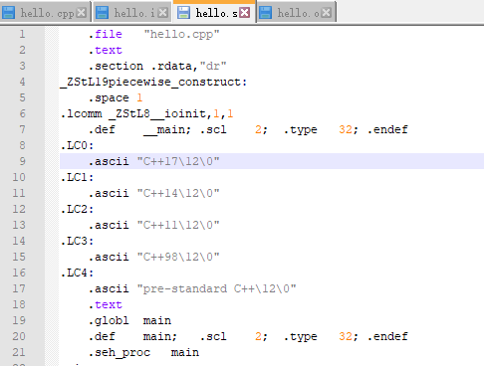Click the .file directive on line 1
Screen dimensions: 484x366
tap(106, 34)
